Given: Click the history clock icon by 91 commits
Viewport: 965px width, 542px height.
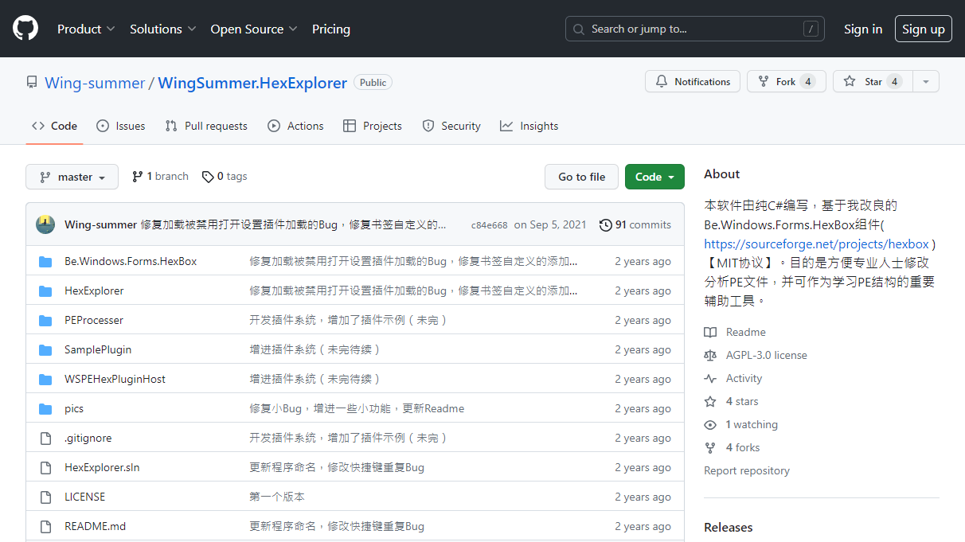Looking at the screenshot, I should pos(606,224).
